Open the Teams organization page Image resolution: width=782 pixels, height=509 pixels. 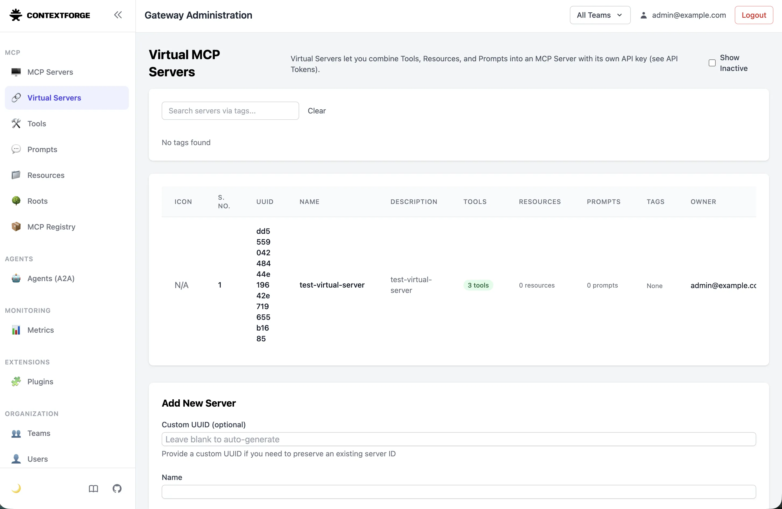(x=39, y=433)
